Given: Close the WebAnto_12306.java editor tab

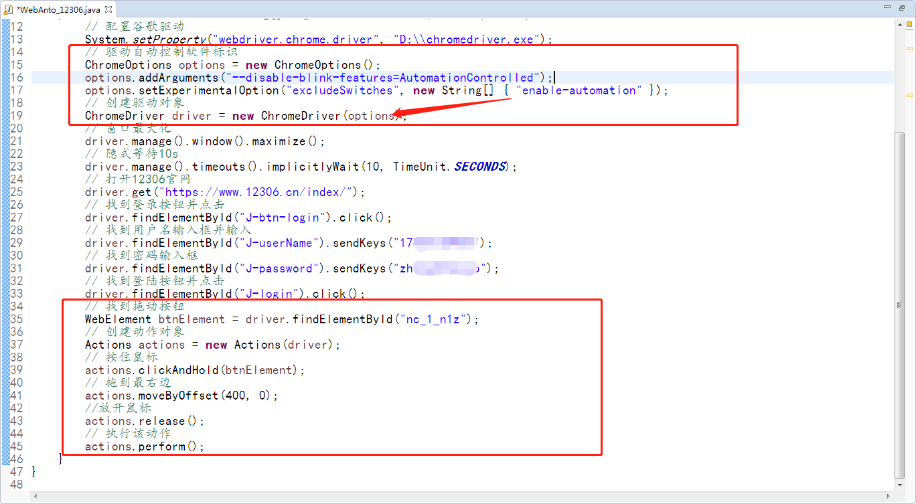Looking at the screenshot, I should (x=109, y=10).
